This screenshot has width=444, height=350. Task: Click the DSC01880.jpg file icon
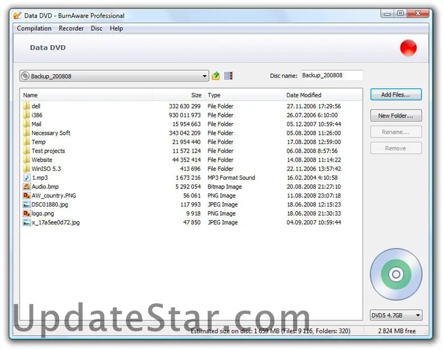point(27,204)
